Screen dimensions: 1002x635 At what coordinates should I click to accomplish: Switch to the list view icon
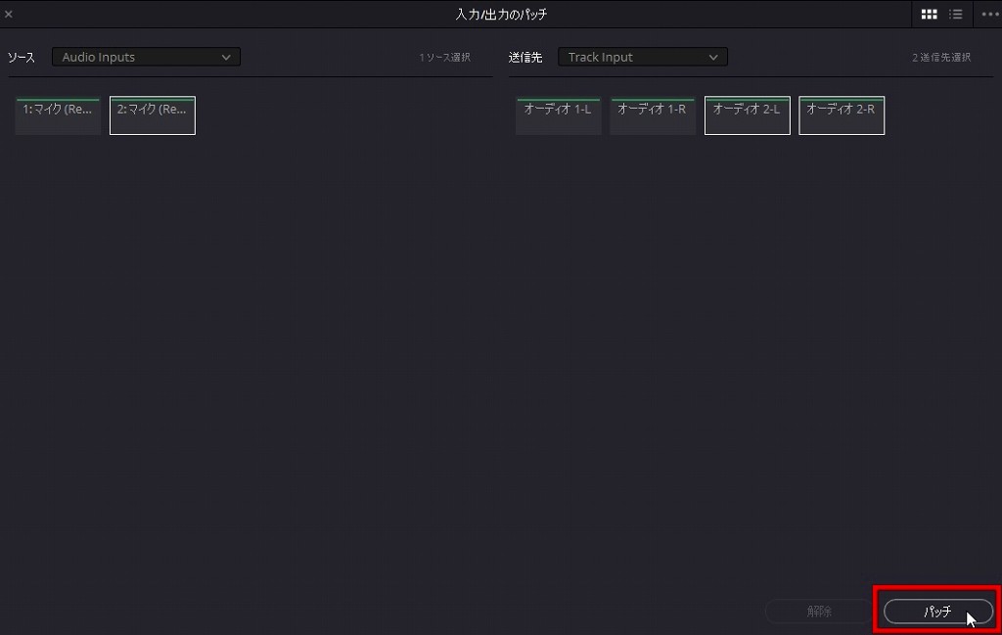tap(956, 15)
